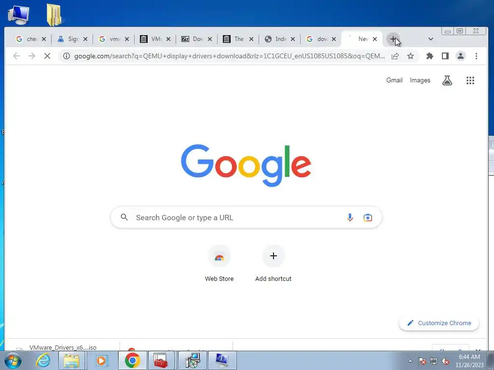Open the folder desktop icon
Image resolution: width=494 pixels, height=370 pixels.
(x=54, y=15)
